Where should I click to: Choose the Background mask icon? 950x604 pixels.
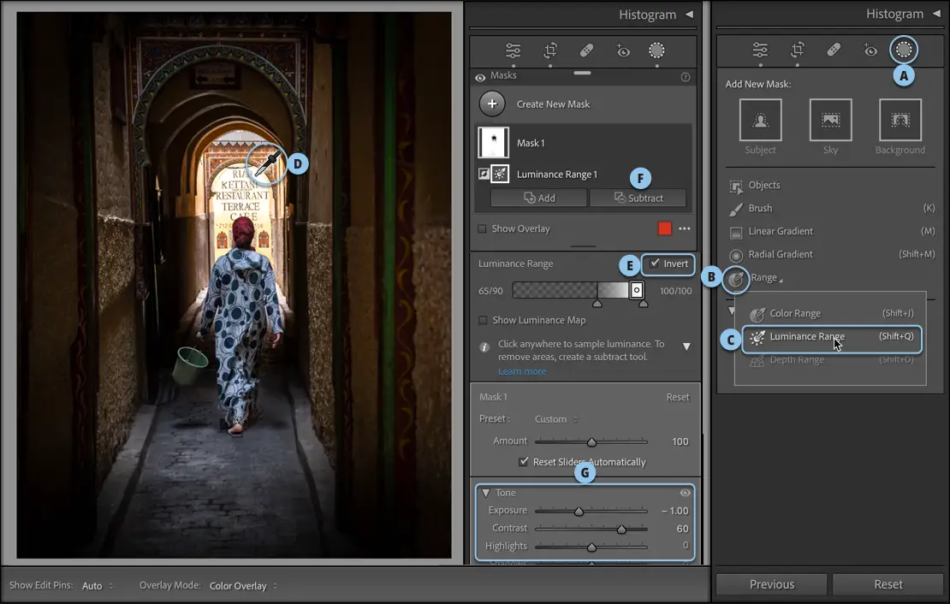coord(900,120)
